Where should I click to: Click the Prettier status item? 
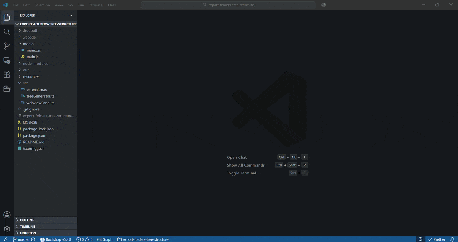pyautogui.click(x=437, y=239)
